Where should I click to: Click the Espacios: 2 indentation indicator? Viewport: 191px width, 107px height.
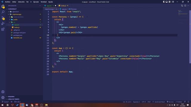click(136, 102)
